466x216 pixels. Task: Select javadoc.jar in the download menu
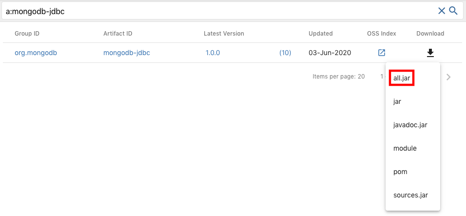(x=410, y=125)
